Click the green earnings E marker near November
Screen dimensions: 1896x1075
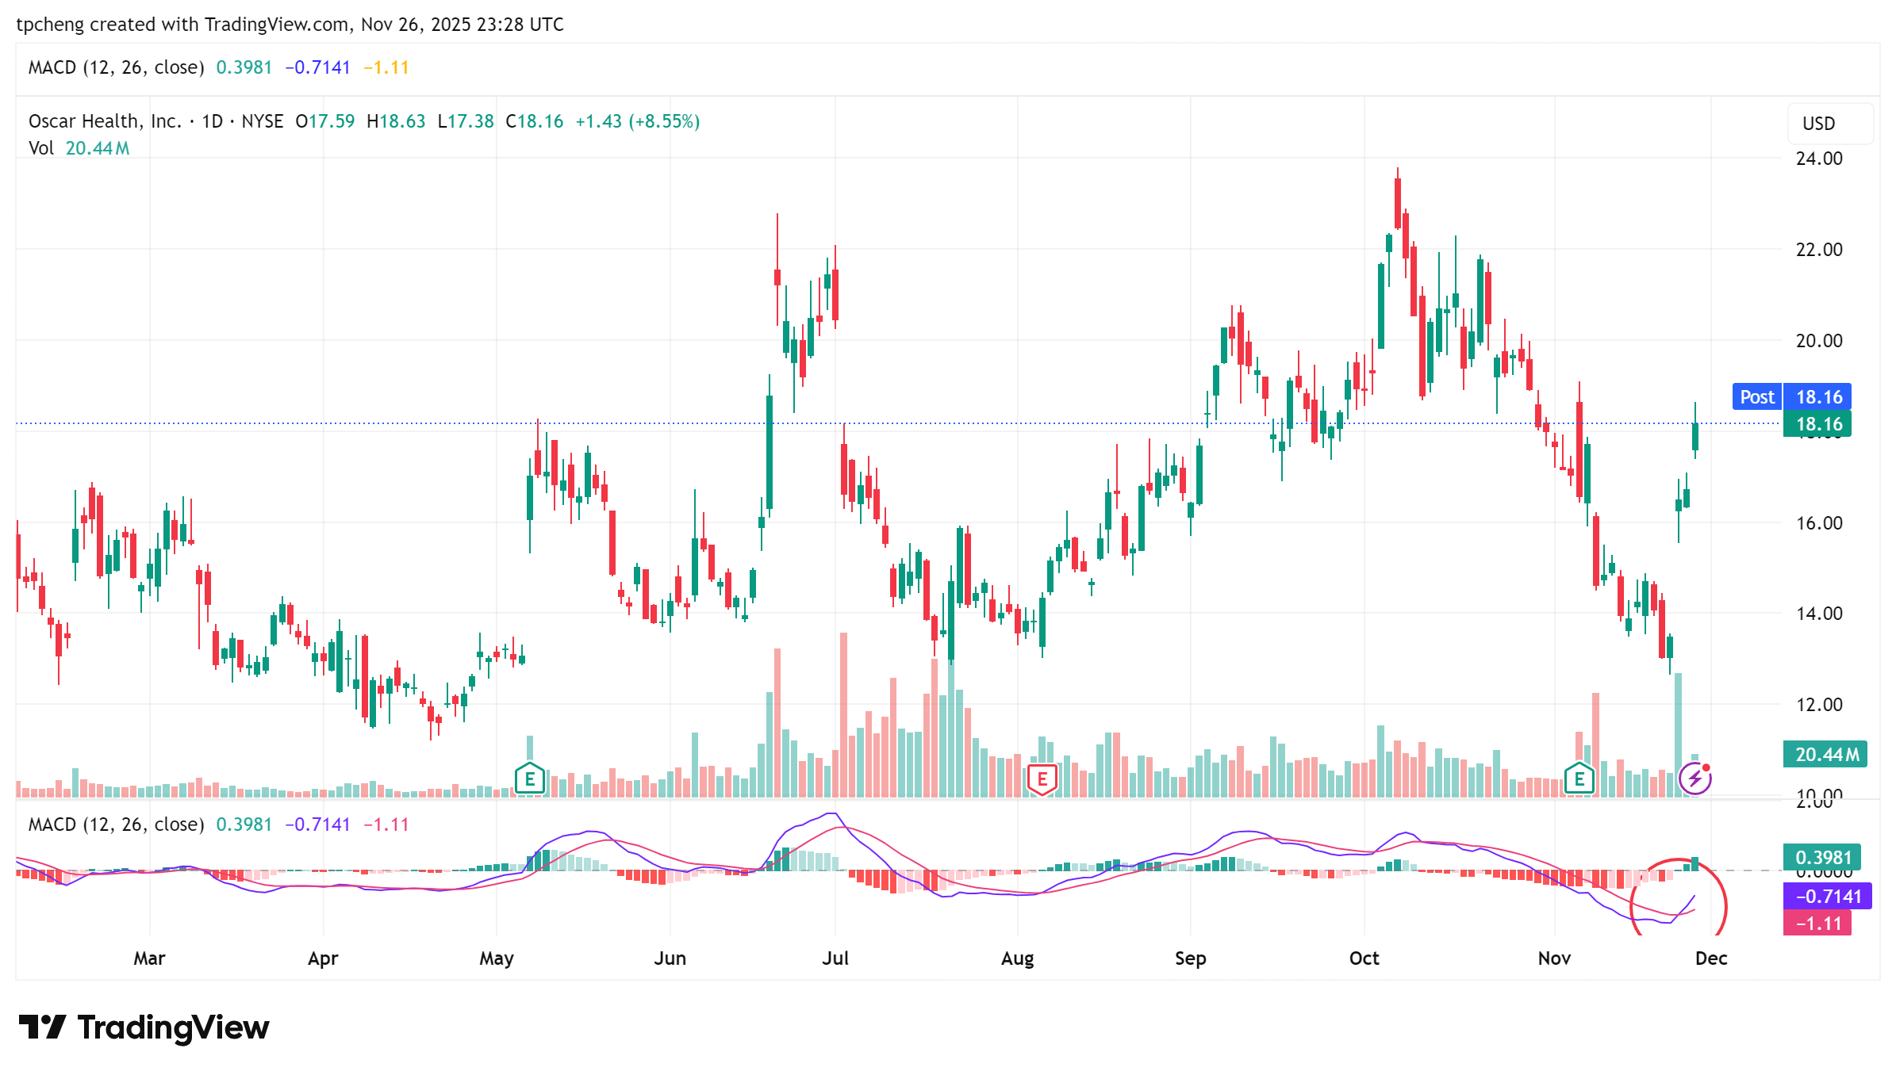[x=1579, y=779]
